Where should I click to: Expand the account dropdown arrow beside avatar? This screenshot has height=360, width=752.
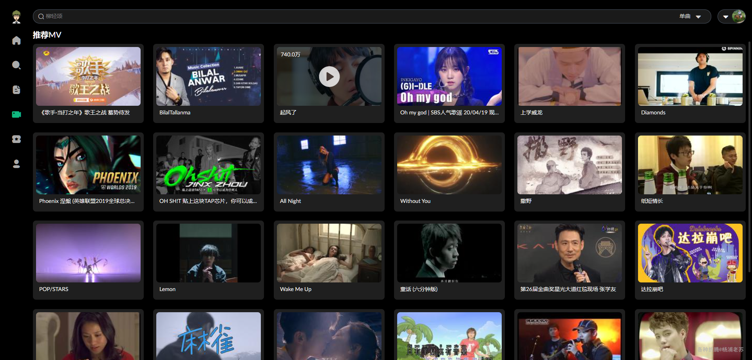tap(725, 17)
